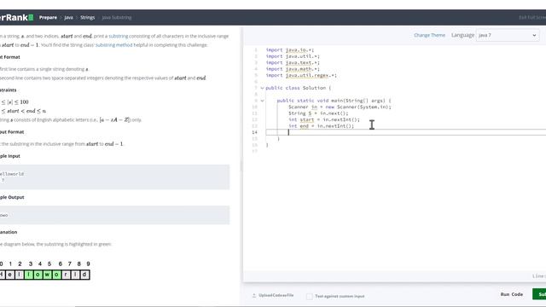This screenshot has width=546, height=307.
Task: Click the green Submit button
Action: coord(539,294)
